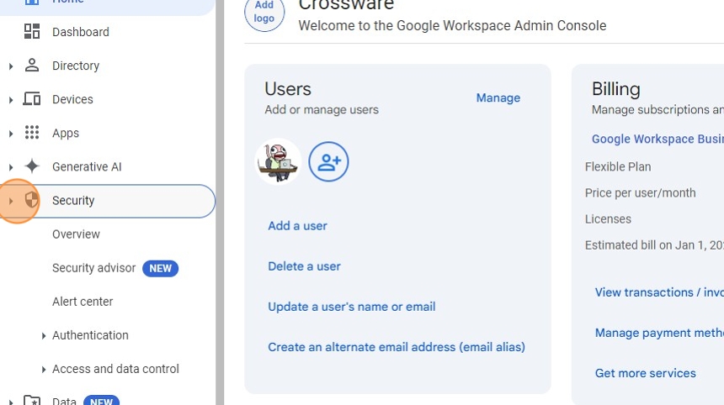Open Google Workspace Business subscription link
The height and width of the screenshot is (405, 724).
[657, 139]
